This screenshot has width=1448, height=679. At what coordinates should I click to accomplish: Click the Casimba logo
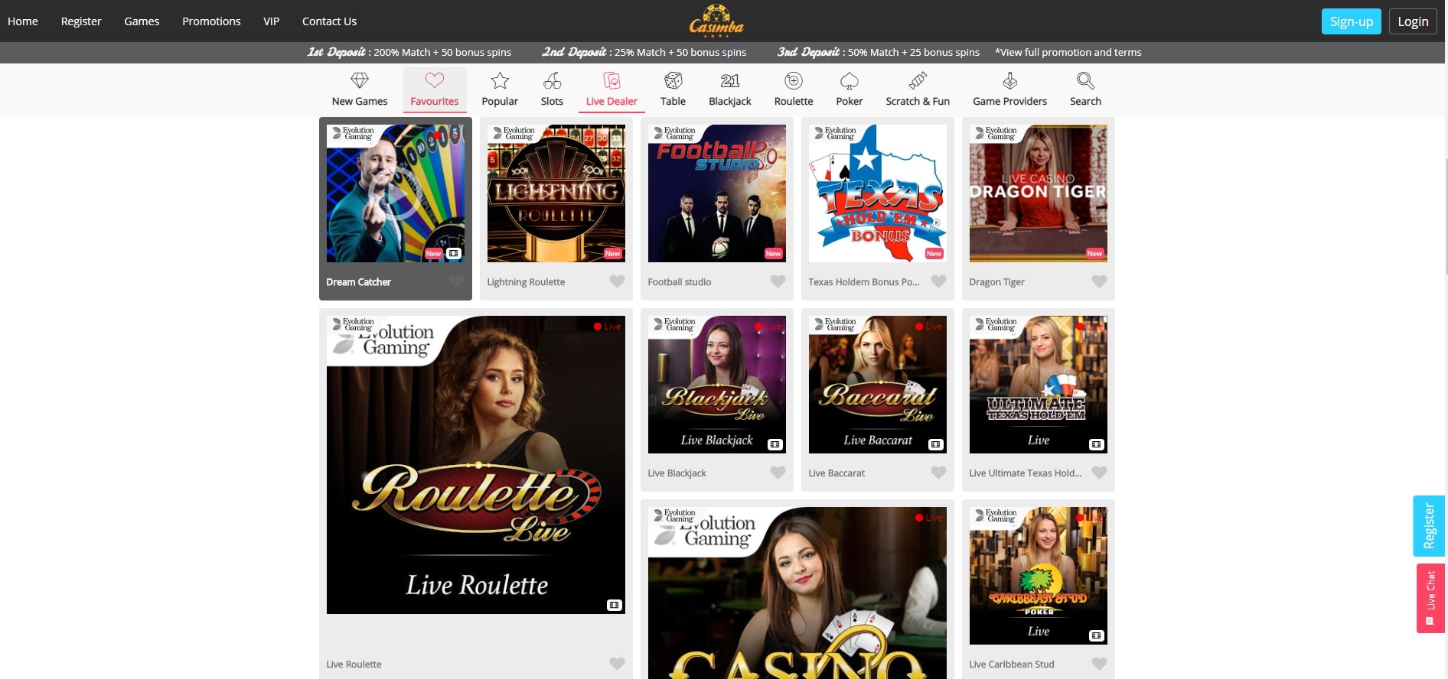716,21
